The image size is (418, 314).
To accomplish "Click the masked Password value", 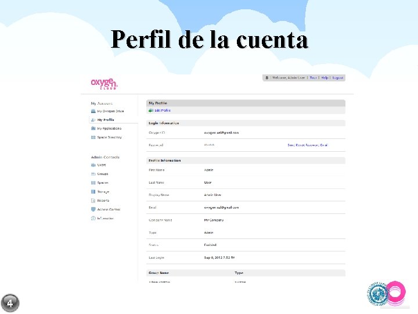I will [x=209, y=145].
